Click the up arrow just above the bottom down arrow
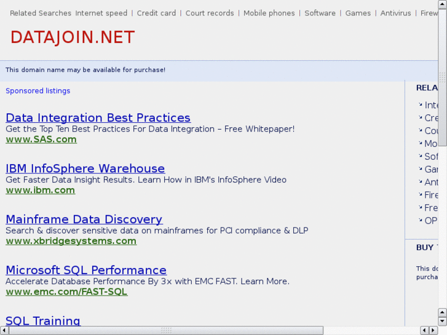This screenshot has height=335, width=447. click(442, 313)
